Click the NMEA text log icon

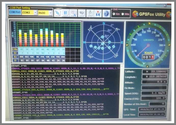point(73,13)
